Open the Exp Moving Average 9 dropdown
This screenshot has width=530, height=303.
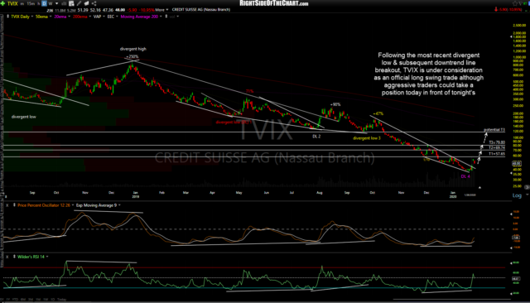tap(119, 205)
